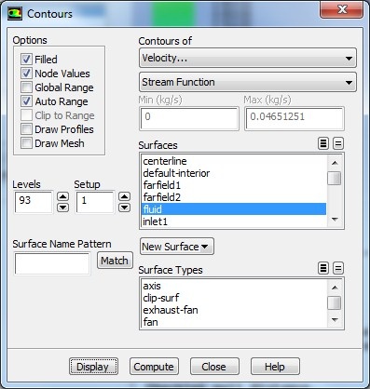Select farfield1 in the Surfaces list
370x389 pixels.
pos(234,185)
